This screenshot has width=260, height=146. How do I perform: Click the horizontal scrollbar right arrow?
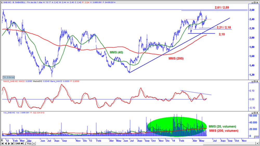257,143
